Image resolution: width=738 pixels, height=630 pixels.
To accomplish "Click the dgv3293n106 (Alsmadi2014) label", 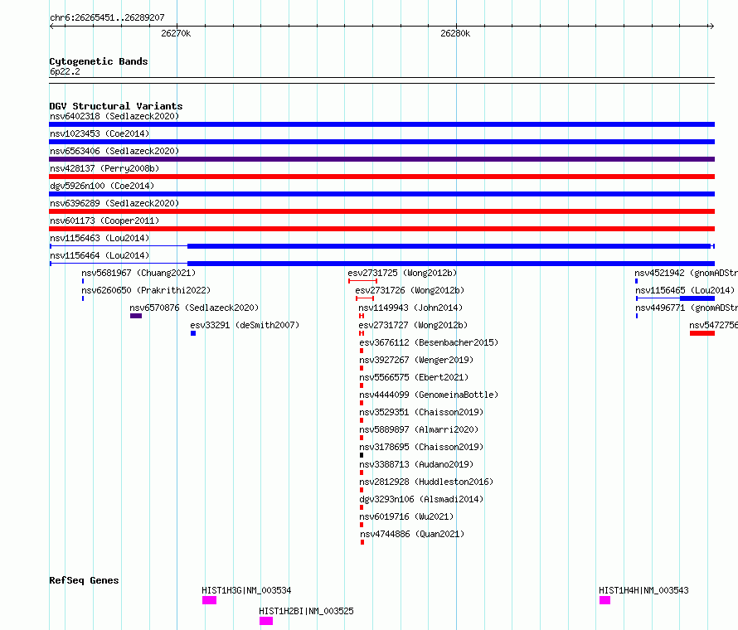I will click(x=421, y=499).
